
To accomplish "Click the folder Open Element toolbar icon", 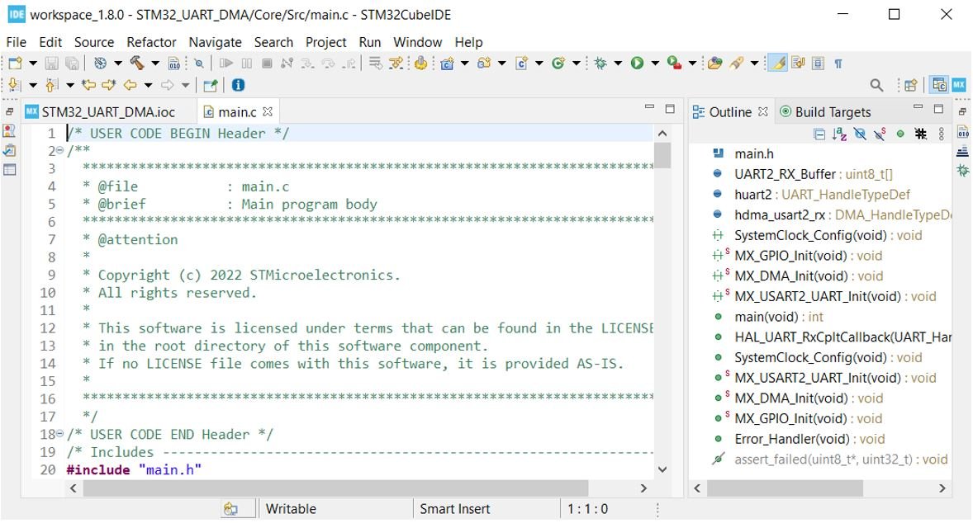I will tap(714, 64).
